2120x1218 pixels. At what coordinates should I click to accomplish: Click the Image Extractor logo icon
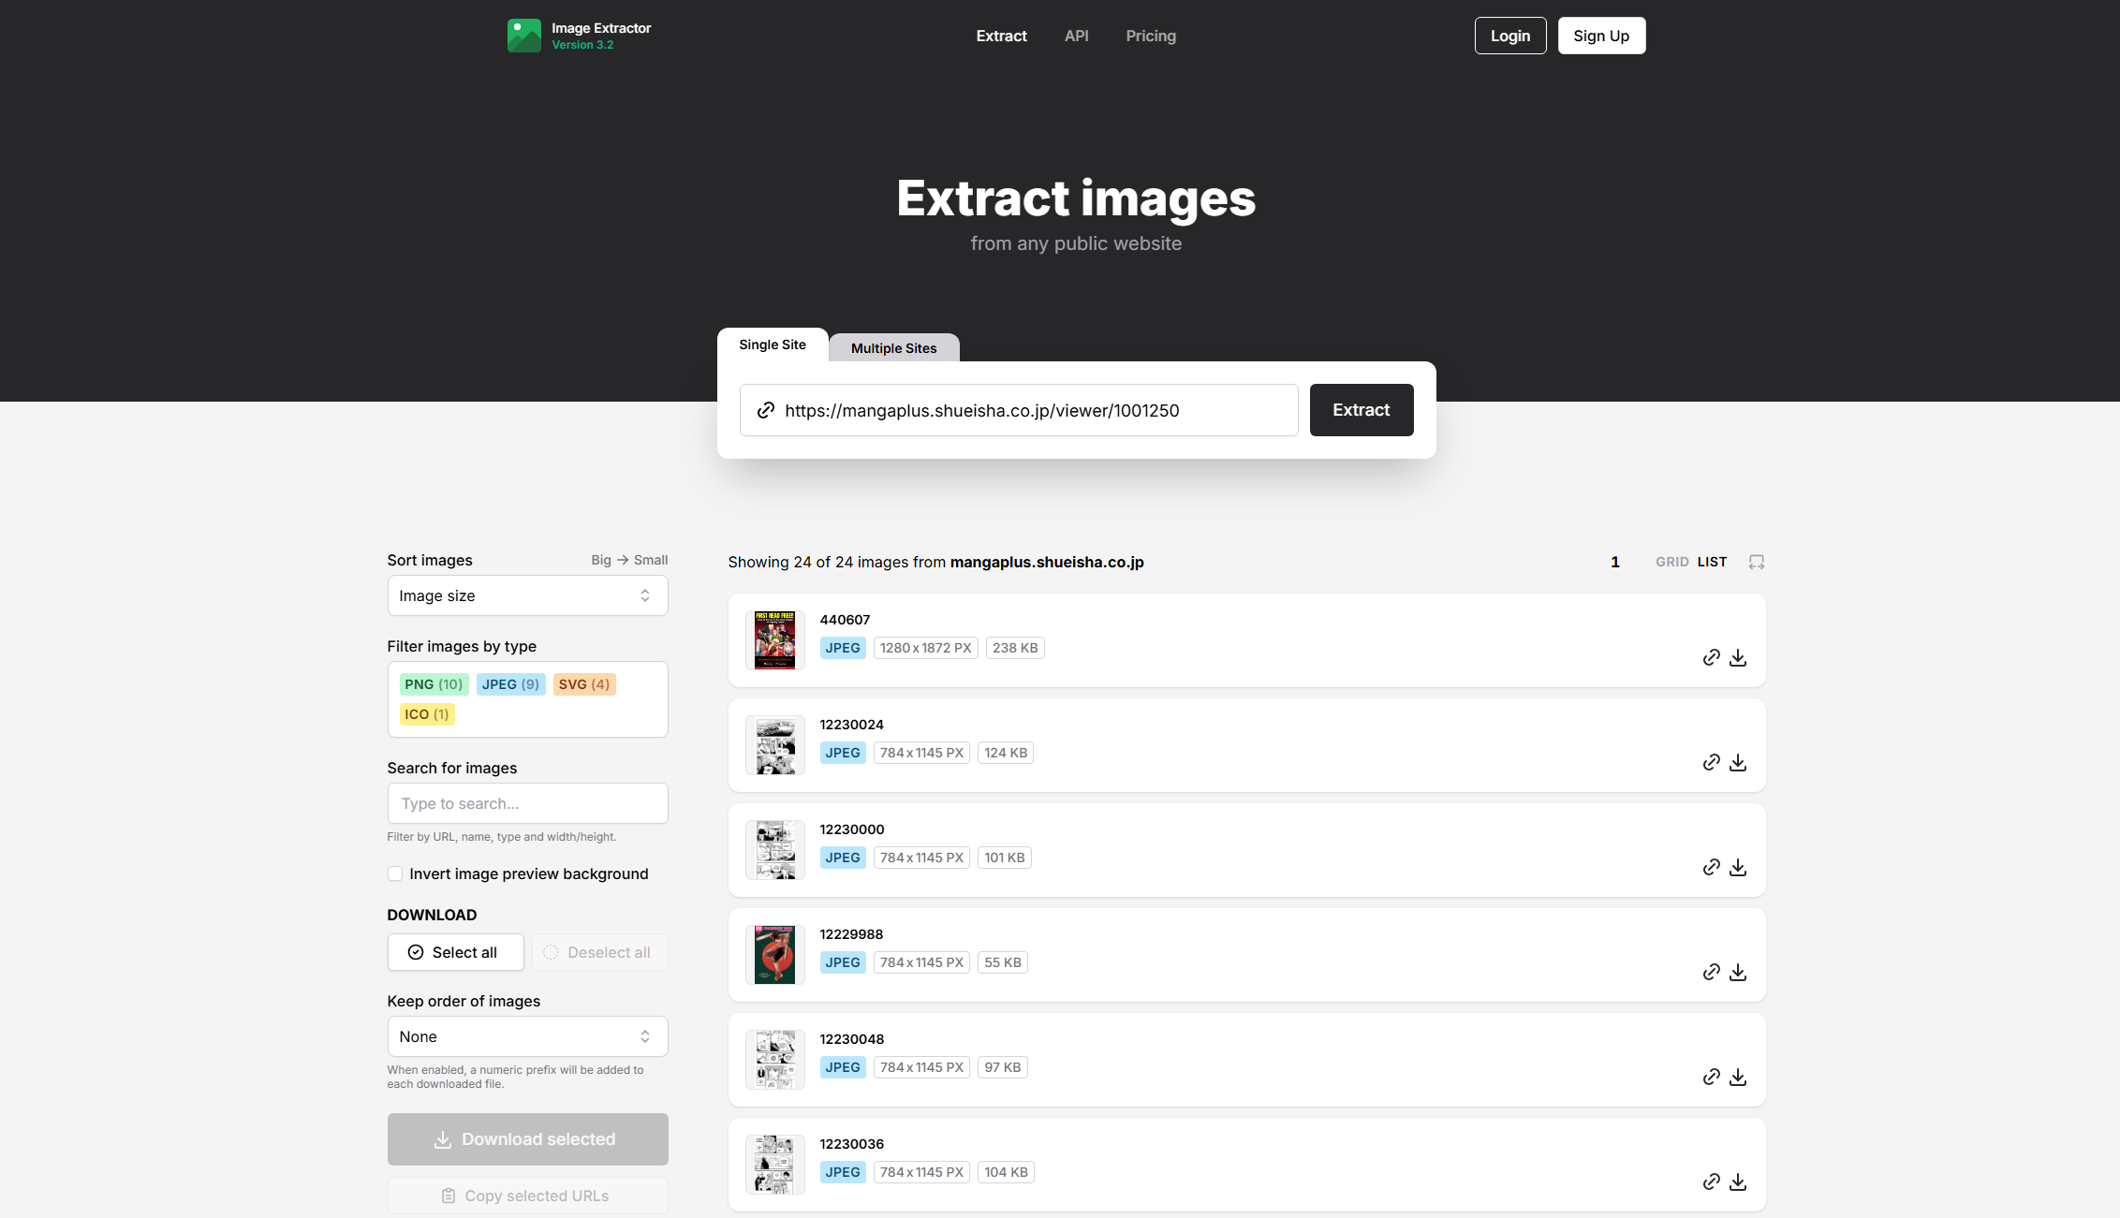pyautogui.click(x=523, y=36)
